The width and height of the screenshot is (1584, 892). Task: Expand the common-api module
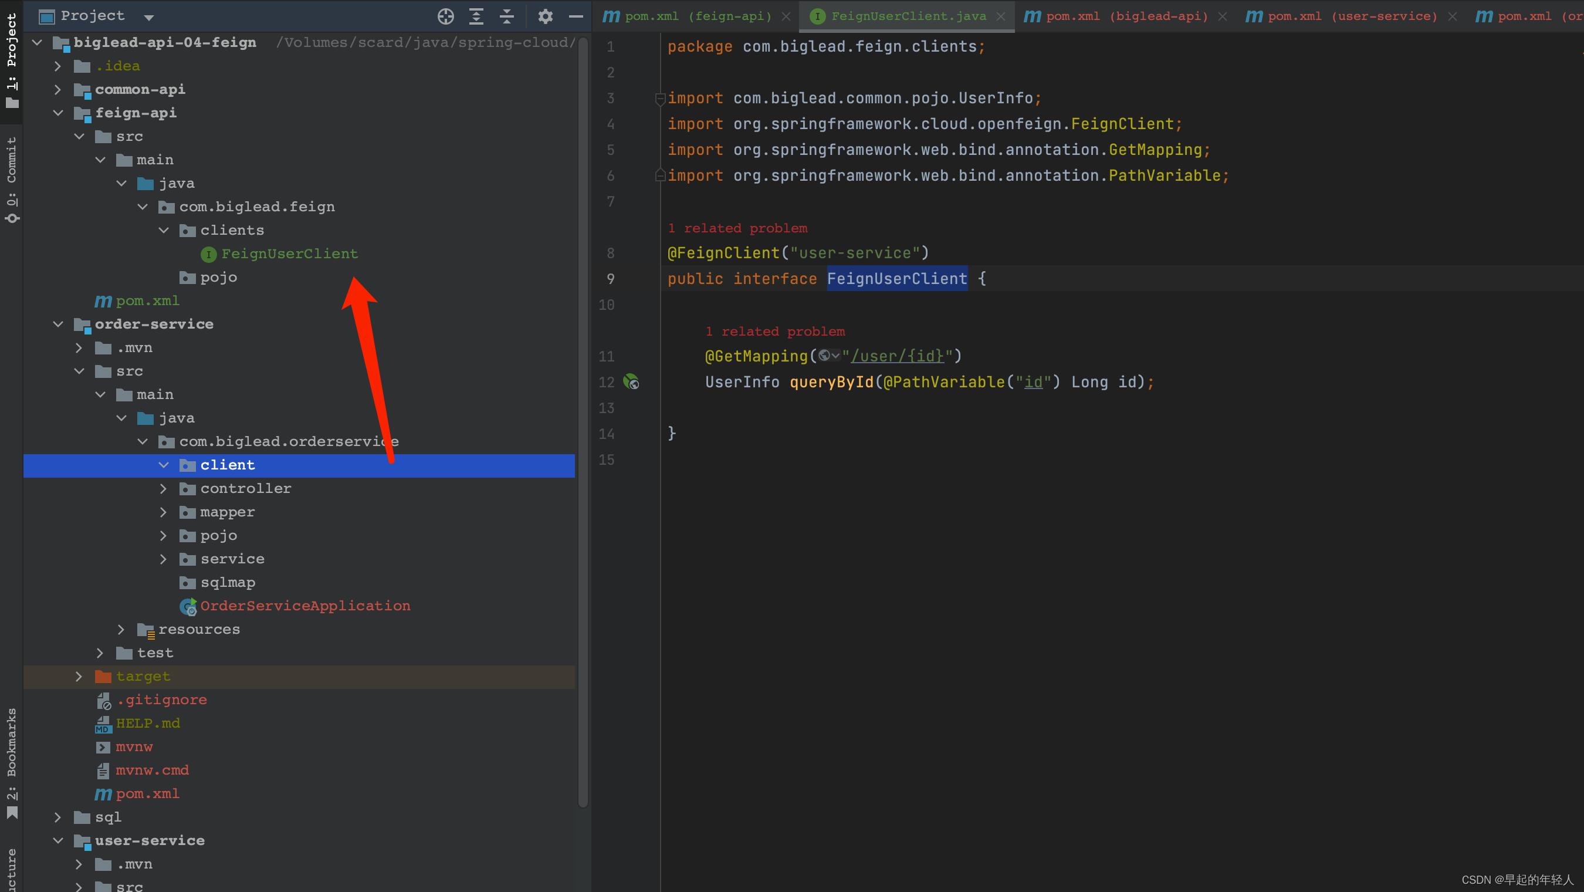[x=58, y=90]
